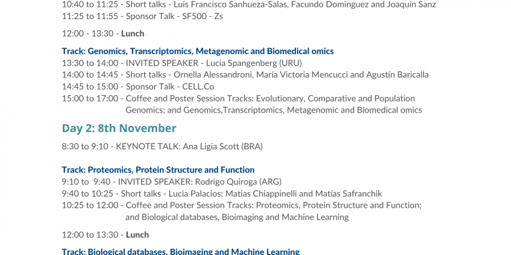The image size is (511, 255).
Task: Open the Biological databases, Bioimaging track heading
Action: point(180,252)
